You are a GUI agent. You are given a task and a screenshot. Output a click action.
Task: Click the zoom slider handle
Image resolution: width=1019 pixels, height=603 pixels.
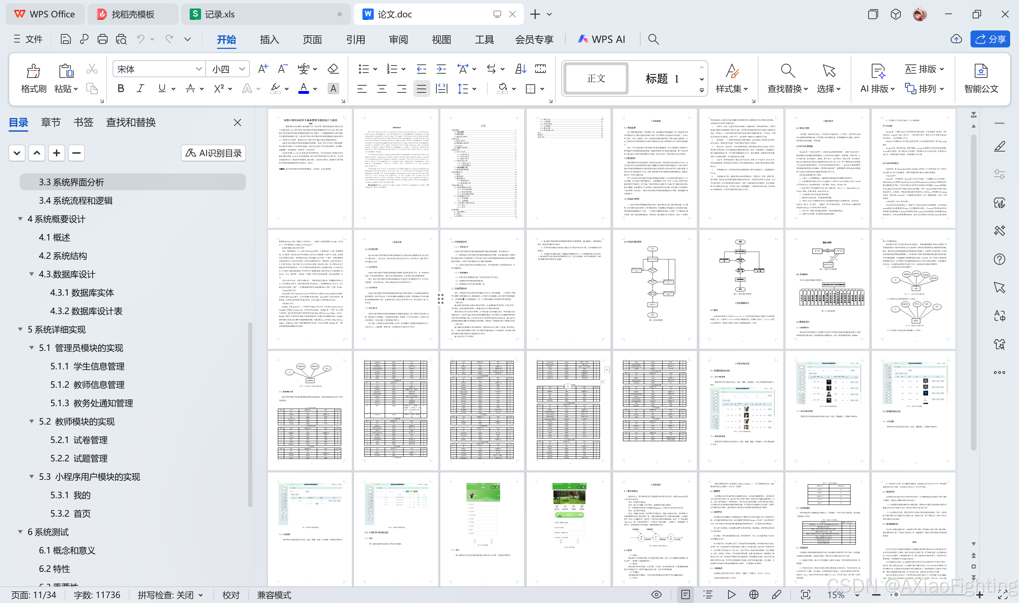(895, 595)
